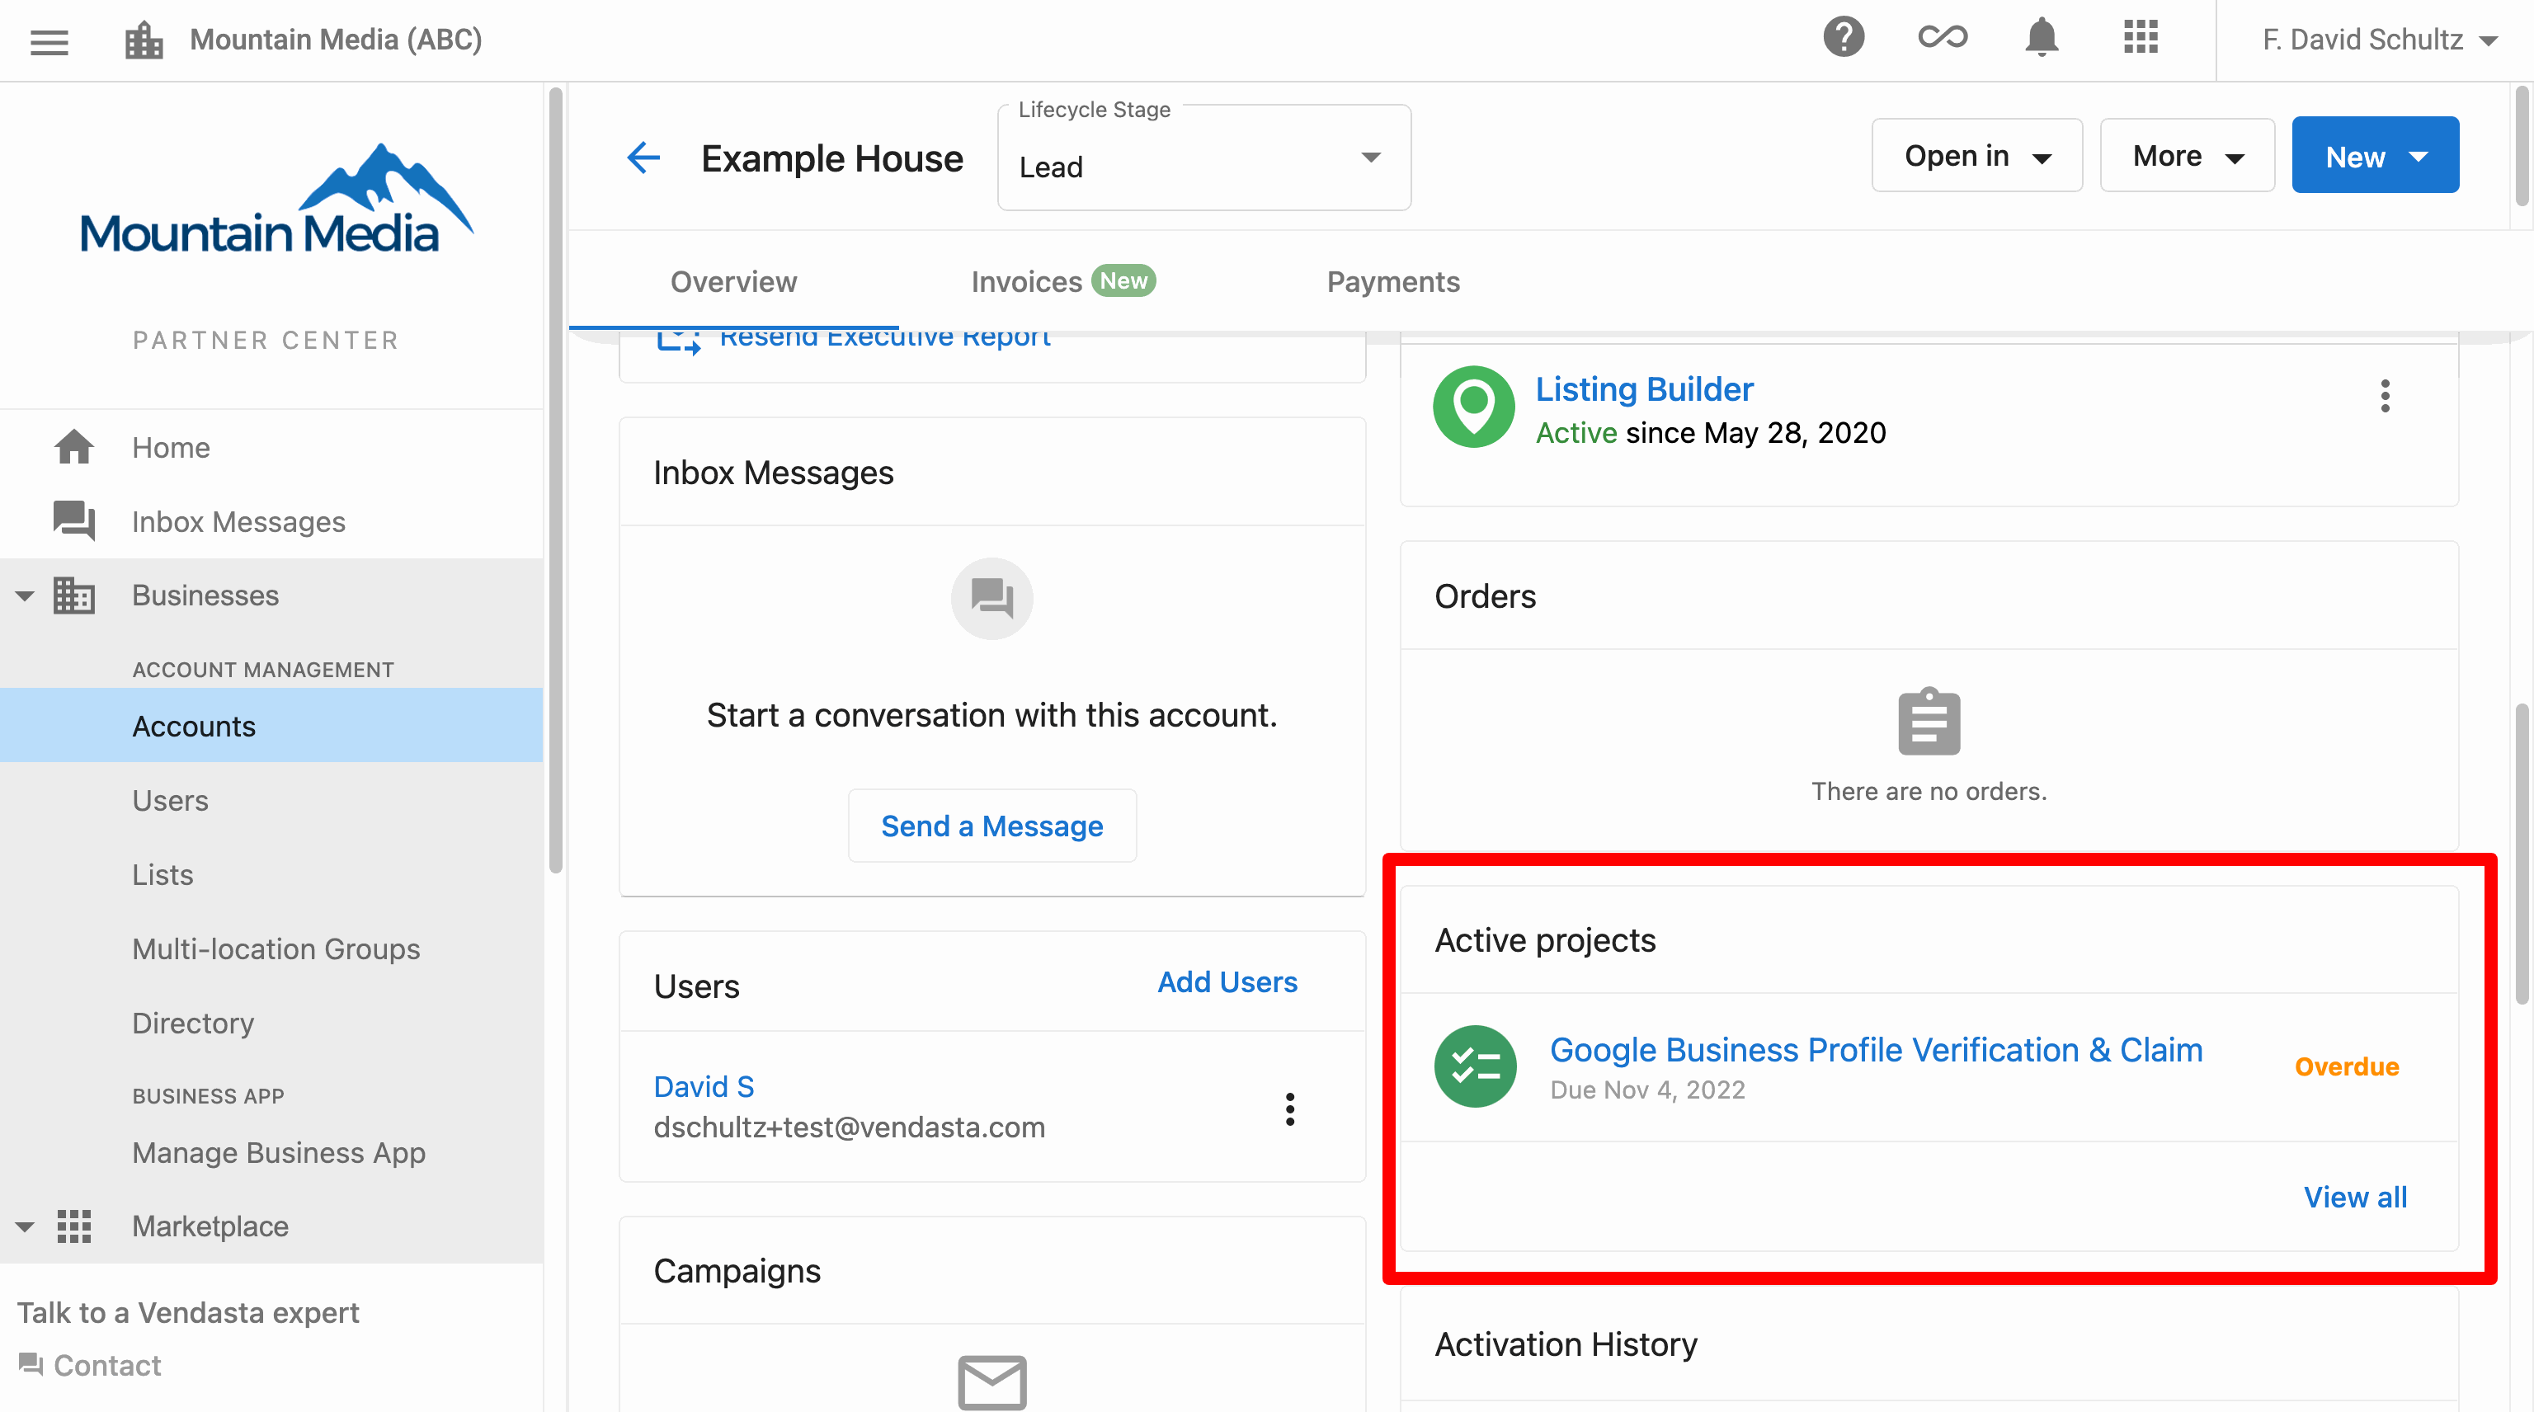The width and height of the screenshot is (2534, 1412).
Task: Expand the More dropdown button
Action: pos(2187,155)
